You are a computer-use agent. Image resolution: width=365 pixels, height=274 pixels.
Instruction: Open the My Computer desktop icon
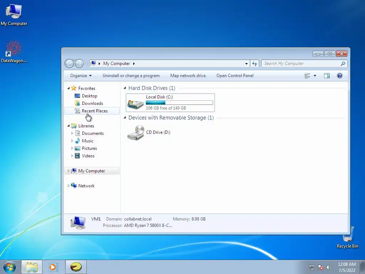[14, 15]
